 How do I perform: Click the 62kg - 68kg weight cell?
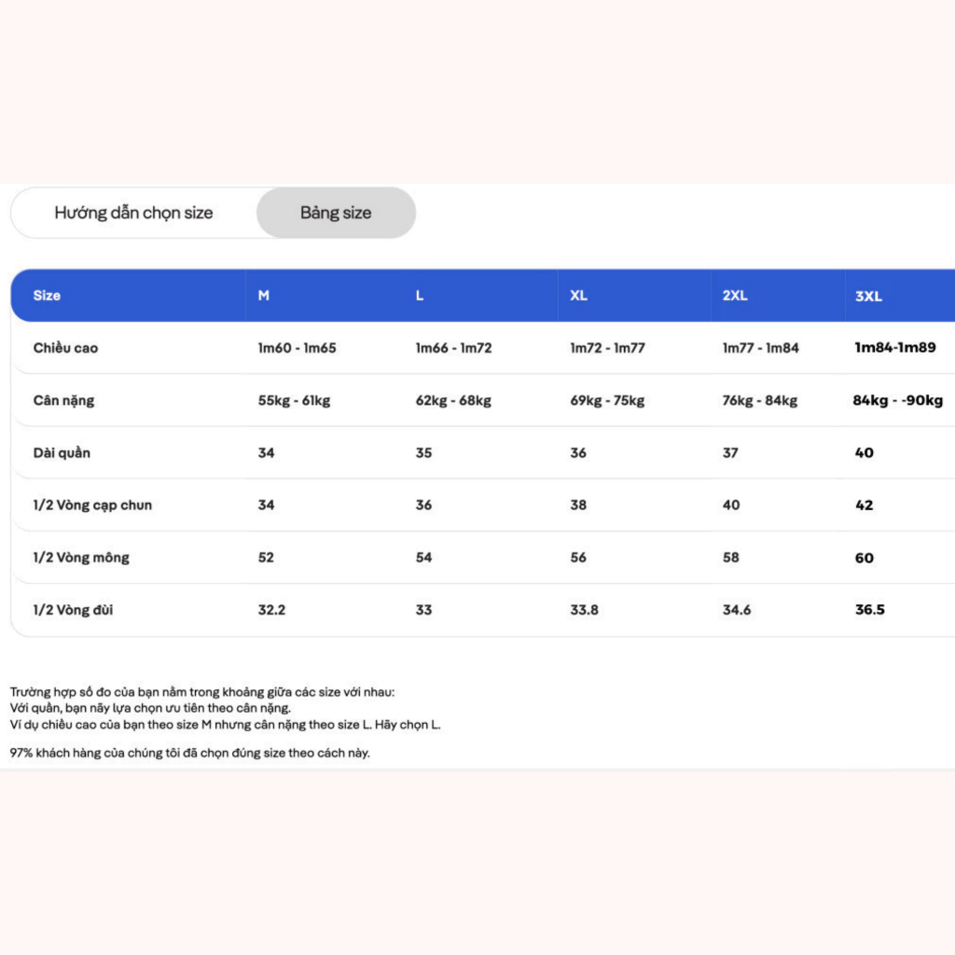click(453, 400)
